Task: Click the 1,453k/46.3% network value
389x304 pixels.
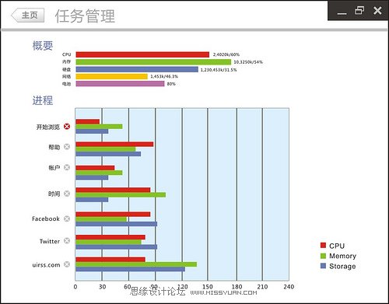Action: (x=164, y=76)
